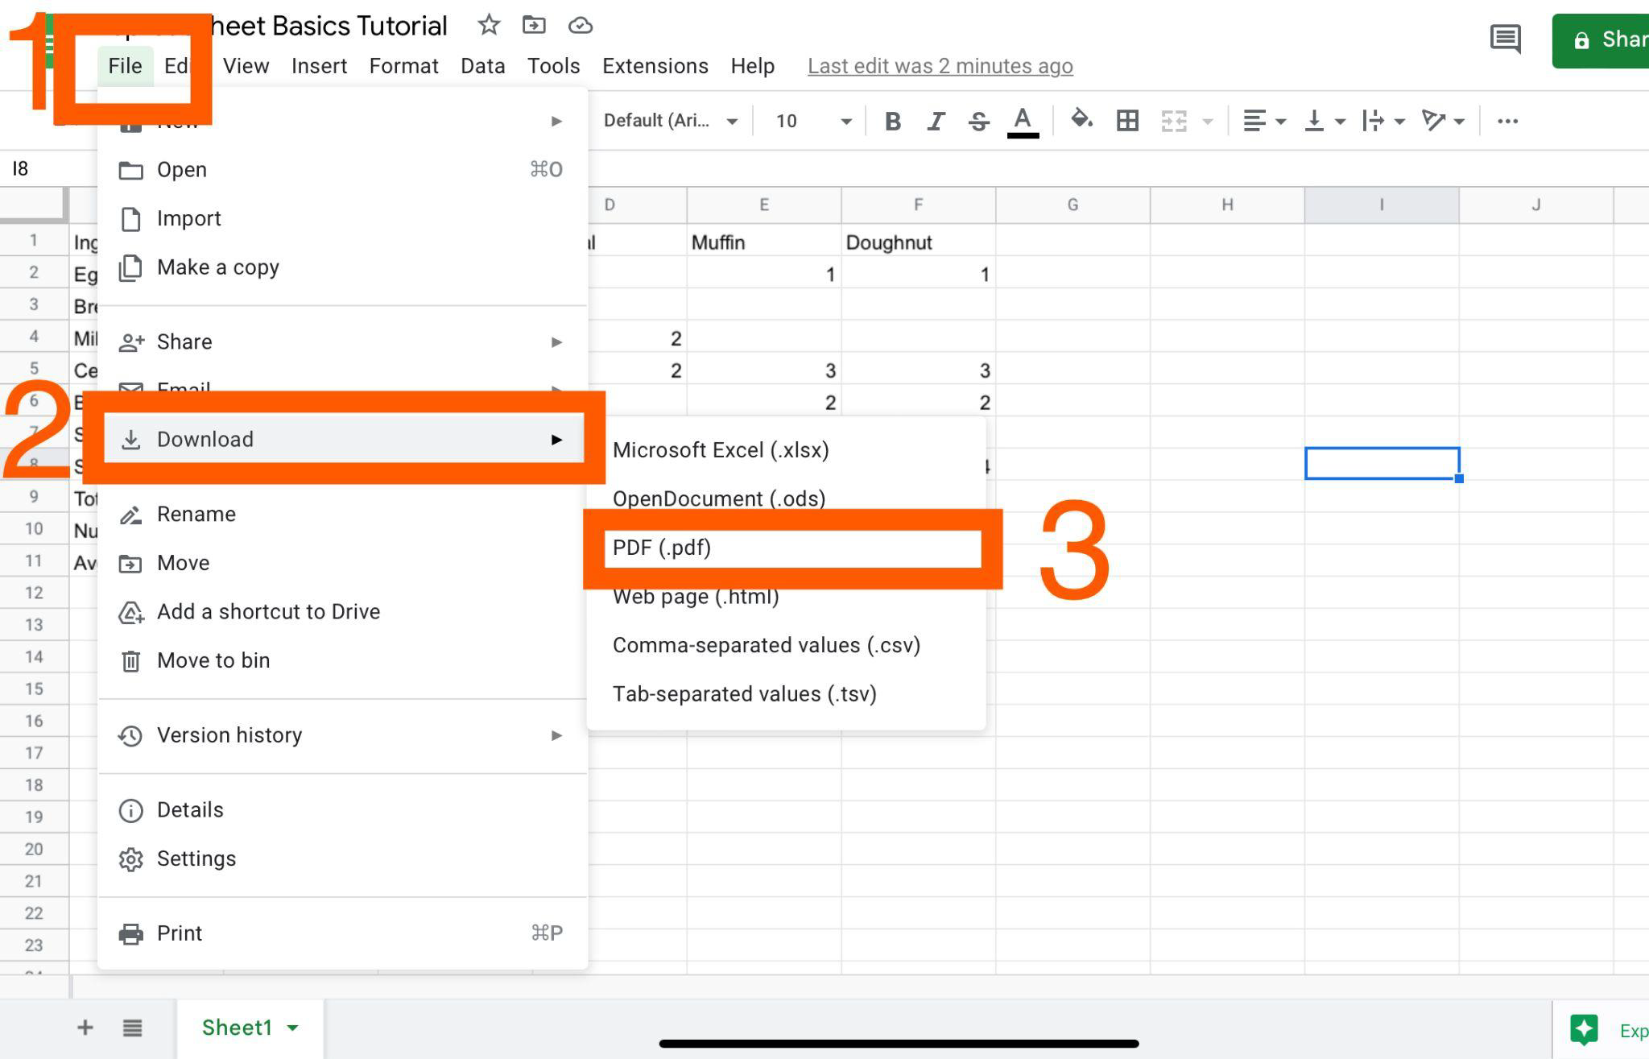Select the column G header
This screenshot has height=1059, width=1649.
point(1072,205)
